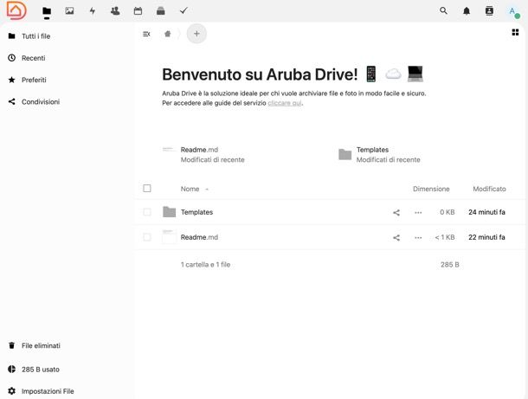The height and width of the screenshot is (399, 528).
Task: Select the Readme.md row checkbox
Action: coord(147,237)
